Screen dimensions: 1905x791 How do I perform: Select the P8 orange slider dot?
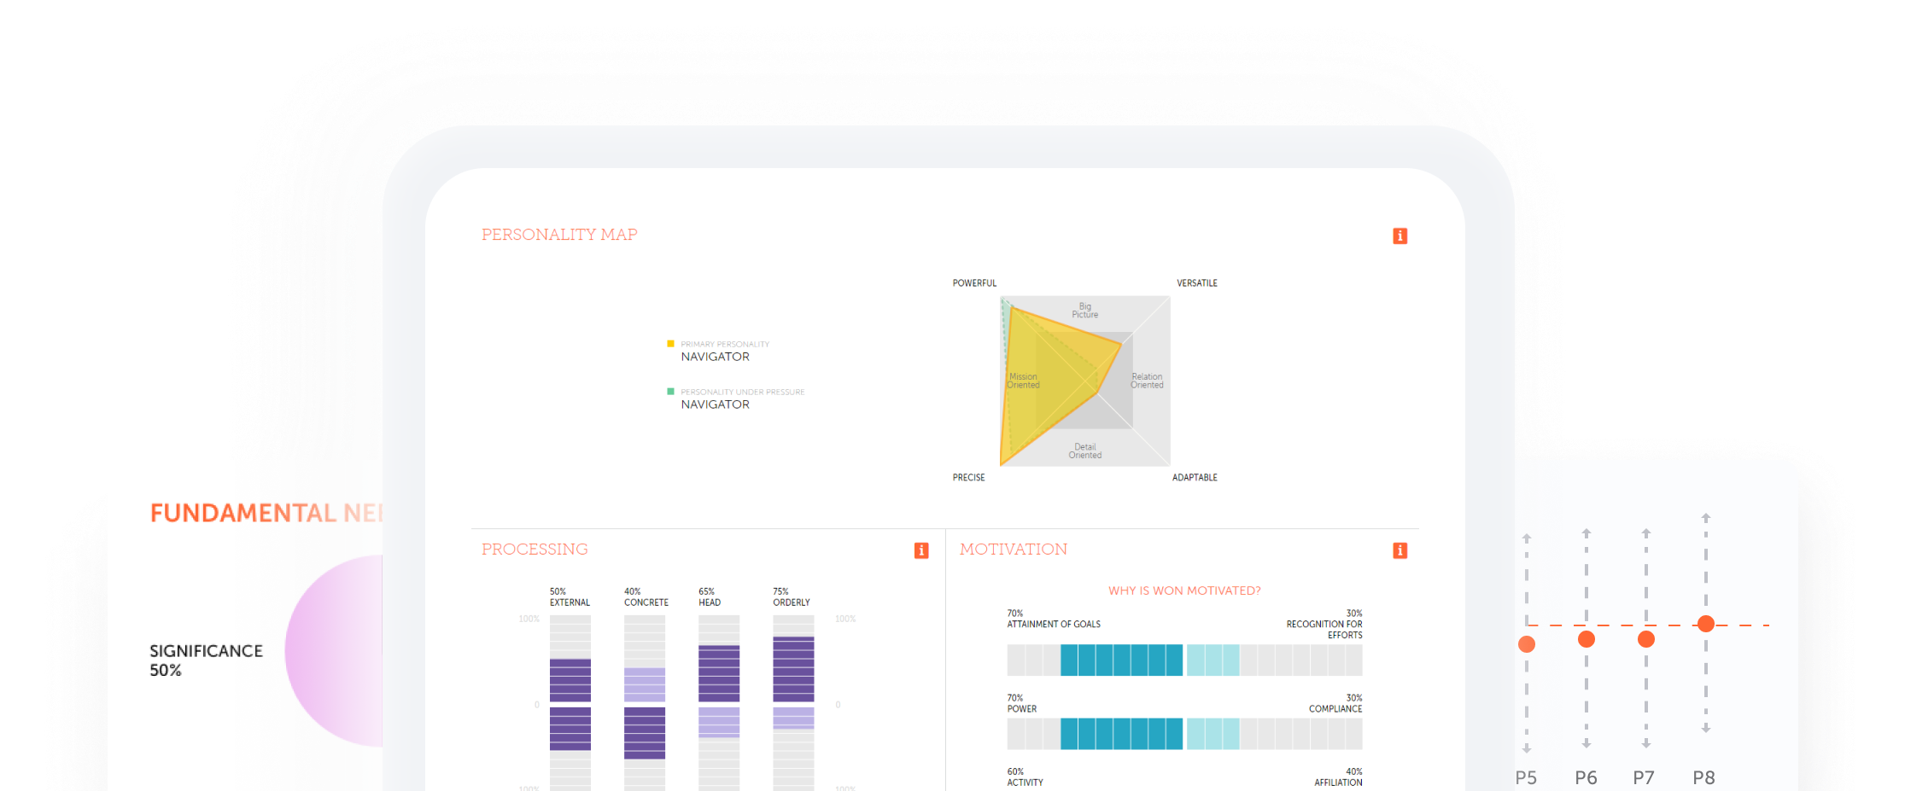(x=1706, y=624)
